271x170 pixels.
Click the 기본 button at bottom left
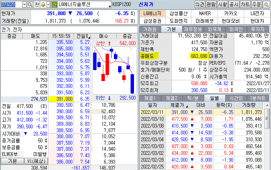tap(12, 161)
